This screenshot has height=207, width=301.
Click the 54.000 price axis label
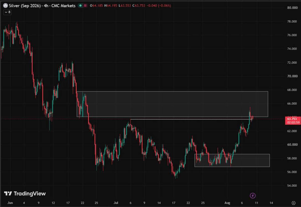(292, 186)
